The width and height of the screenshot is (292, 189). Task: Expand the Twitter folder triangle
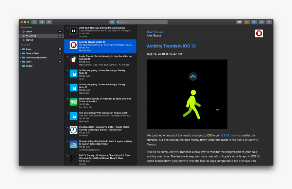[x=20, y=66]
